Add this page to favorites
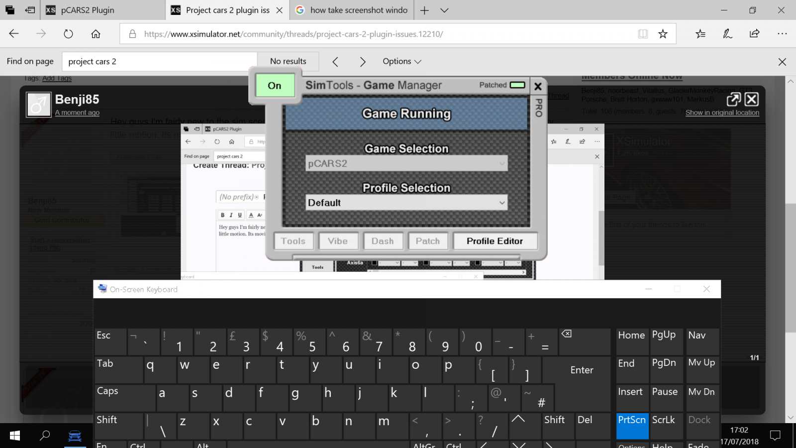Viewport: 796px width, 448px height. (x=663, y=34)
